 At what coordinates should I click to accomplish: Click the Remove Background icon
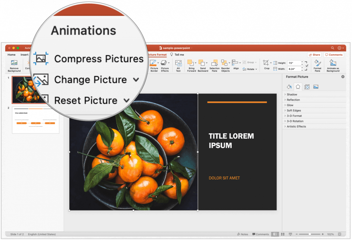(x=14, y=63)
